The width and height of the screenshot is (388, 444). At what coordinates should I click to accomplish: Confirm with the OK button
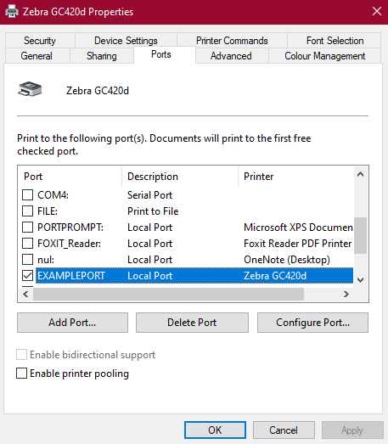click(215, 430)
